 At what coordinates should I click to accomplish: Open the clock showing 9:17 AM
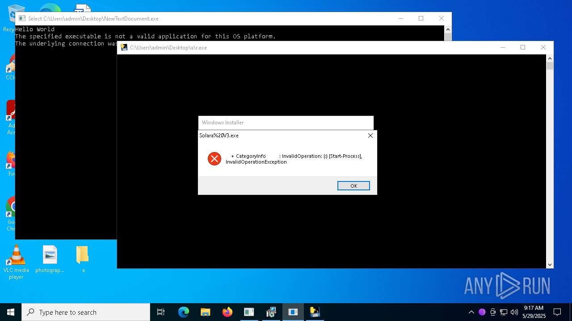pyautogui.click(x=534, y=312)
